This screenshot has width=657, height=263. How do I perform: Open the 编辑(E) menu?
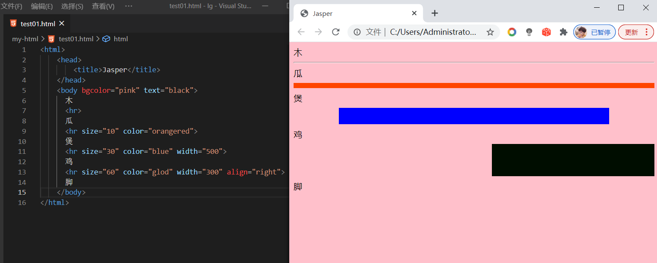42,6
